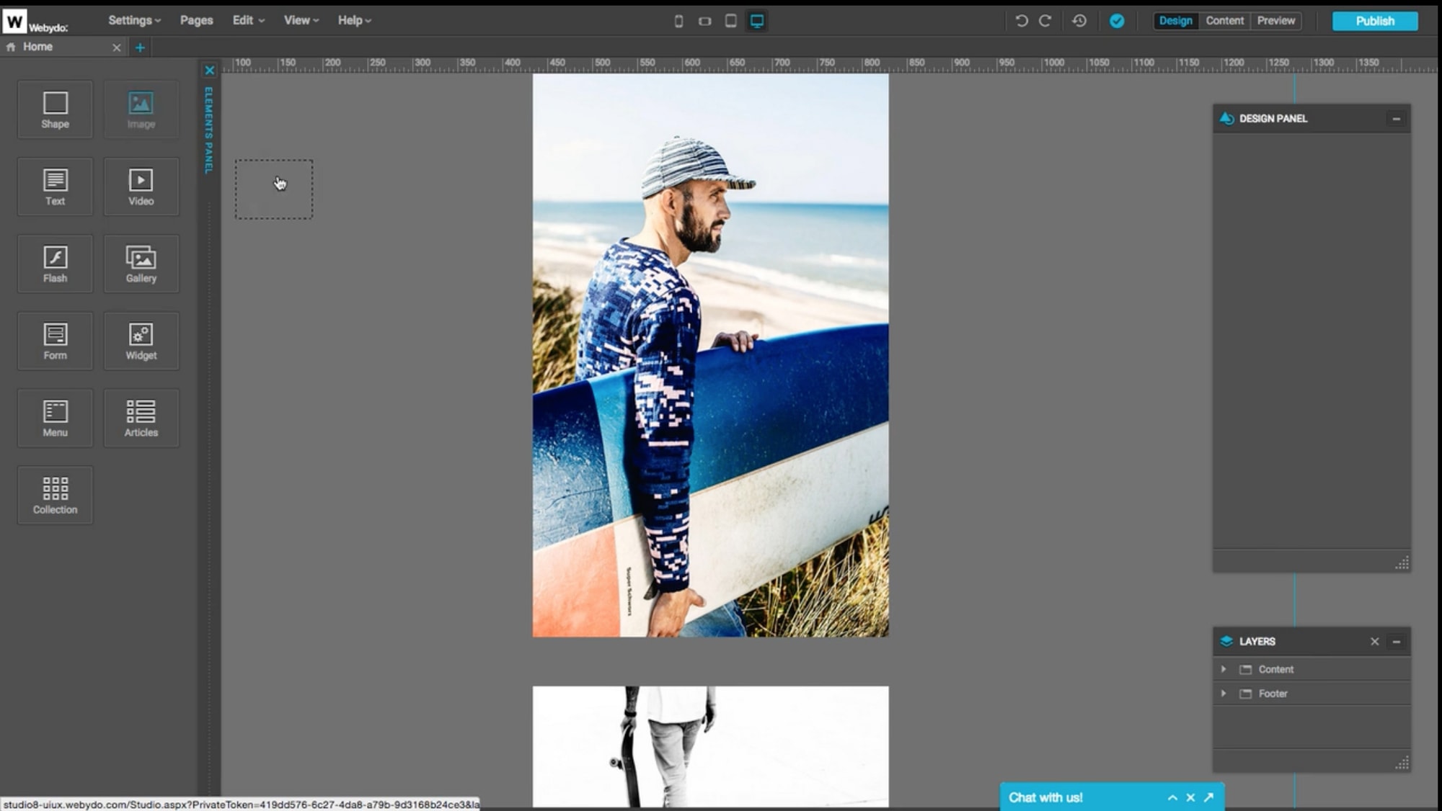Select the Widget element
The width and height of the screenshot is (1442, 811).
tap(141, 341)
